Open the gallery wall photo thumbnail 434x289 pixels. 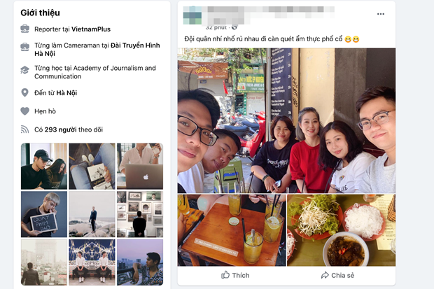point(140,214)
